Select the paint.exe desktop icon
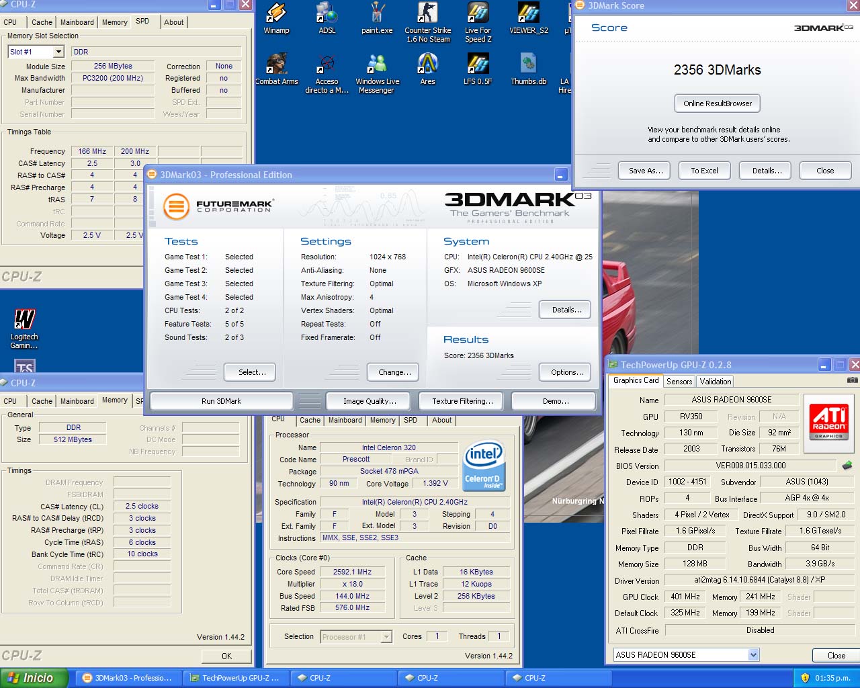Viewport: 860px width, 688px height. (x=377, y=18)
